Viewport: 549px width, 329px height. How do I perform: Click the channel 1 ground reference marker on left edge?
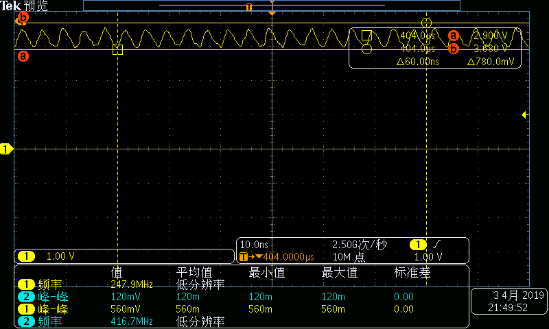(6, 149)
